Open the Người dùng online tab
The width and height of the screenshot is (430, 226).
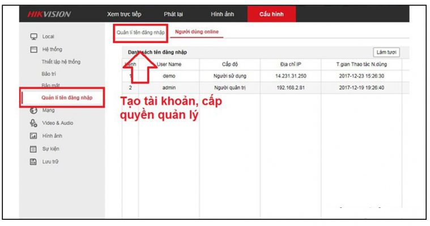pyautogui.click(x=197, y=32)
